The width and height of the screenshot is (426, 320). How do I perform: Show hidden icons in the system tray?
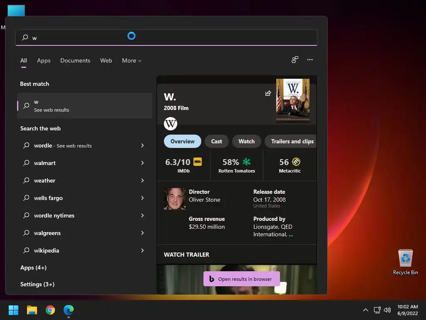click(x=366, y=310)
